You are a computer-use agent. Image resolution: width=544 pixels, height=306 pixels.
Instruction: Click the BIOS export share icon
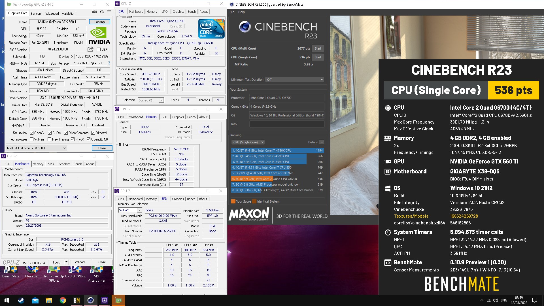tap(91, 49)
